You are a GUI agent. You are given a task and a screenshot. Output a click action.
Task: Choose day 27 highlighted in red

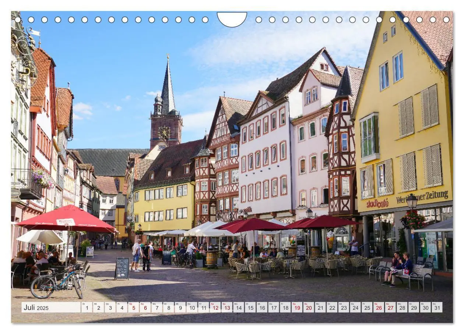[390, 308]
